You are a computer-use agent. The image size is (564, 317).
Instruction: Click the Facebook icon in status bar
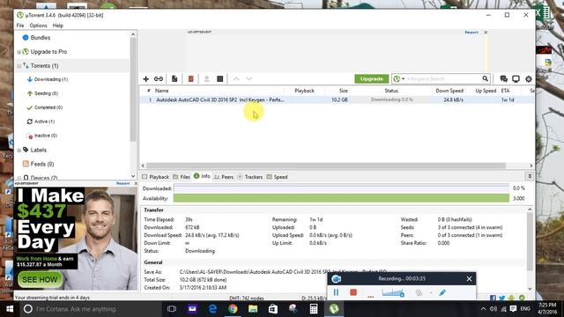point(493,298)
